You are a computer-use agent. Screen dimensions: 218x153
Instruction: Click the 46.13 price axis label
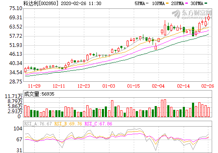[x=16, y=54]
